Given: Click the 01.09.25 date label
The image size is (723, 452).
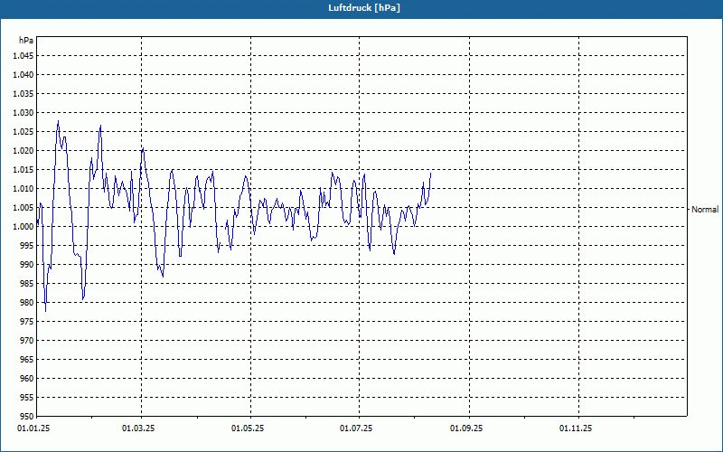Looking at the screenshot, I should pyautogui.click(x=466, y=428).
